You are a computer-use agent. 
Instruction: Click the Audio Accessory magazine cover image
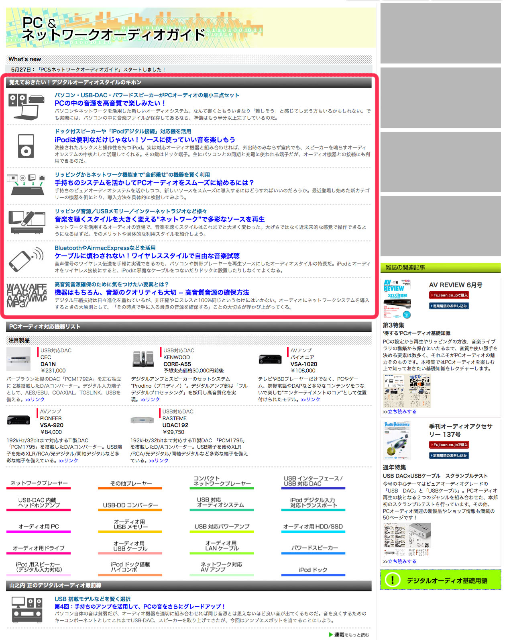[397, 440]
